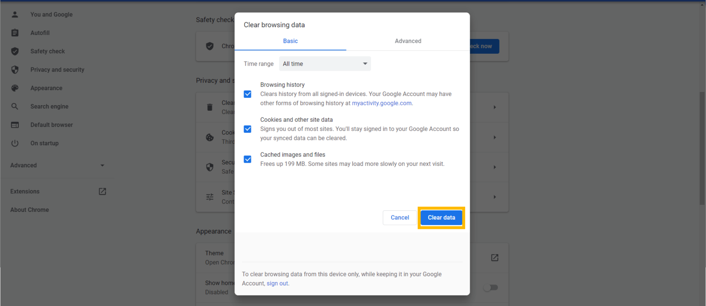Click the arrow on Security row
Image resolution: width=706 pixels, height=306 pixels.
point(495,167)
